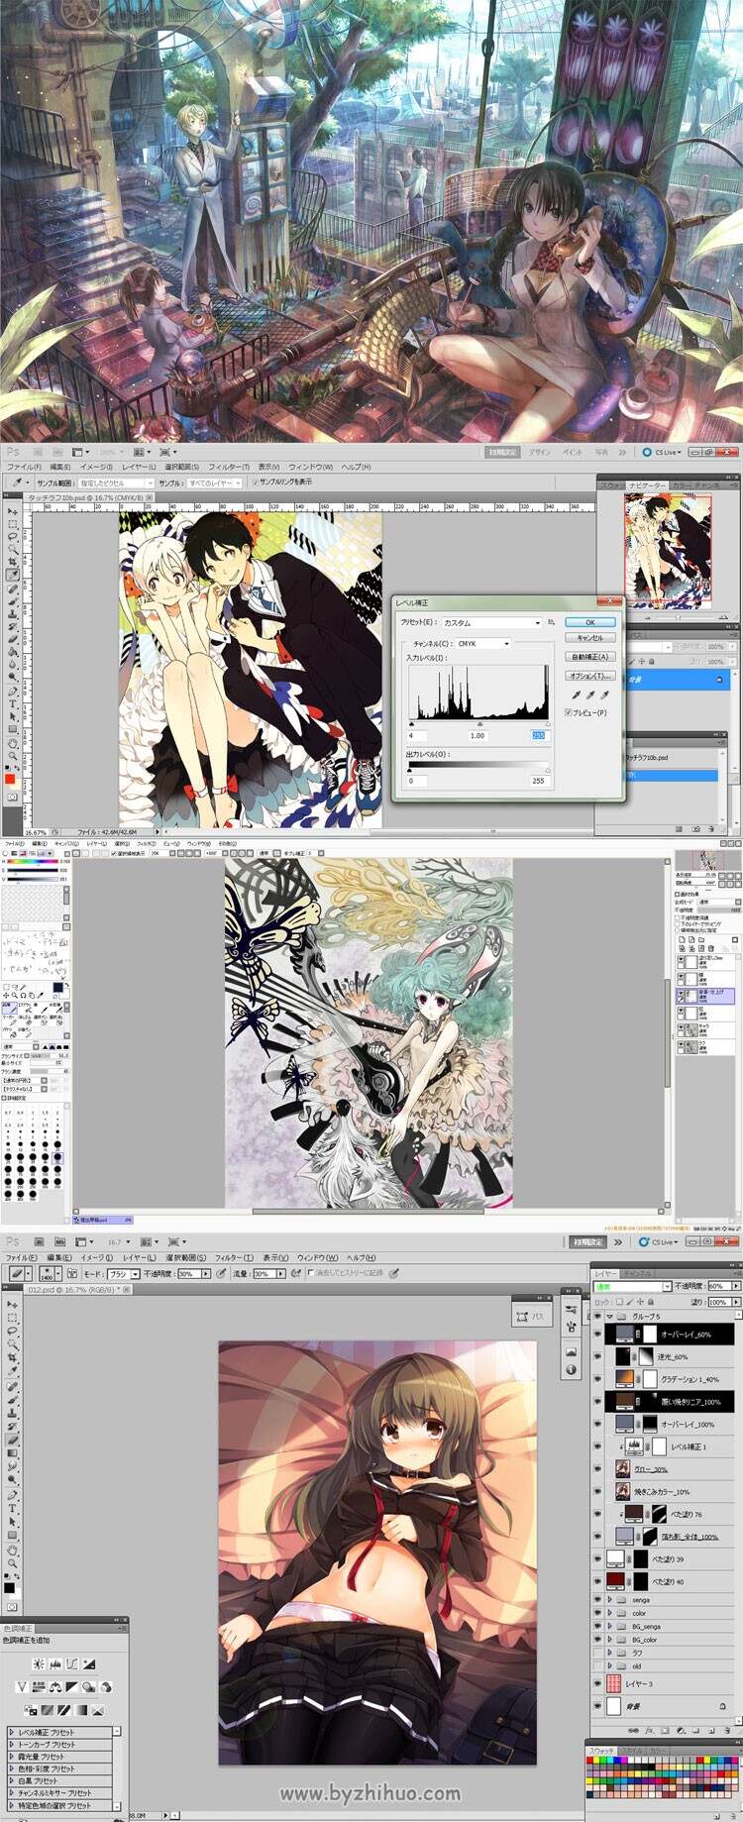The height and width of the screenshot is (1822, 743).
Task: Click the brightness/contrast sun icon in the 色調補正 panel
Action: 39,1663
